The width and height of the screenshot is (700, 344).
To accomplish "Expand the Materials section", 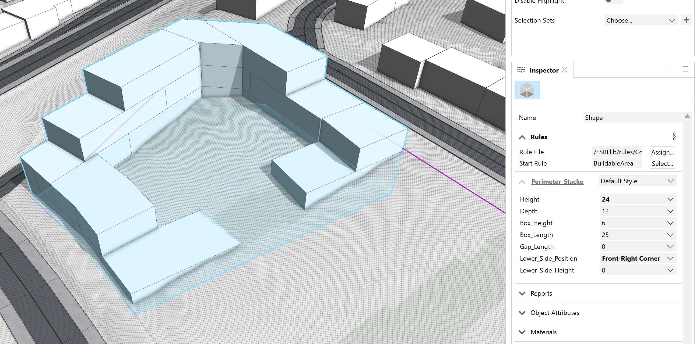I will (x=522, y=332).
